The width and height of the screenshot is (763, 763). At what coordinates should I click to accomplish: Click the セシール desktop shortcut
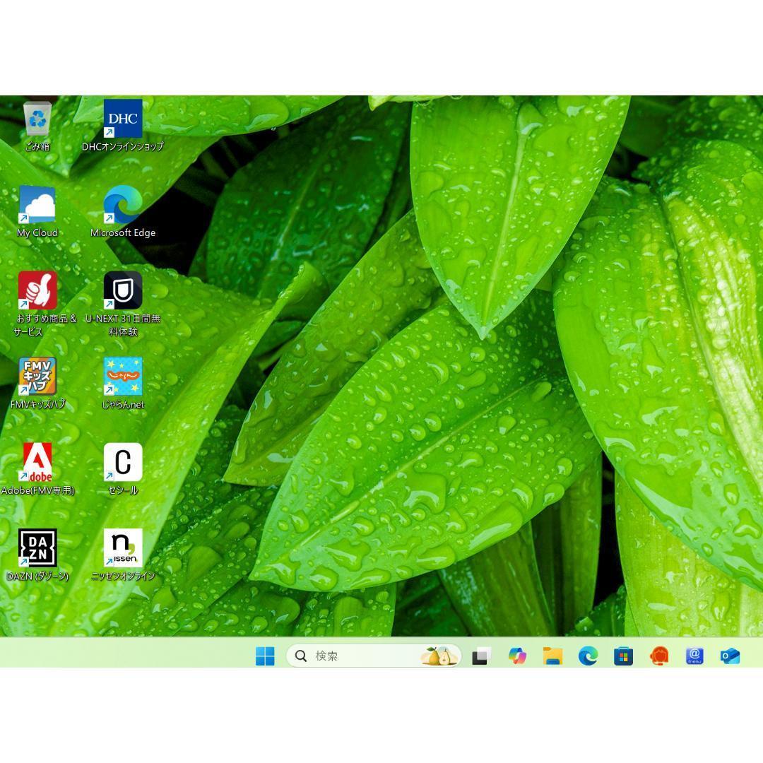click(x=123, y=462)
